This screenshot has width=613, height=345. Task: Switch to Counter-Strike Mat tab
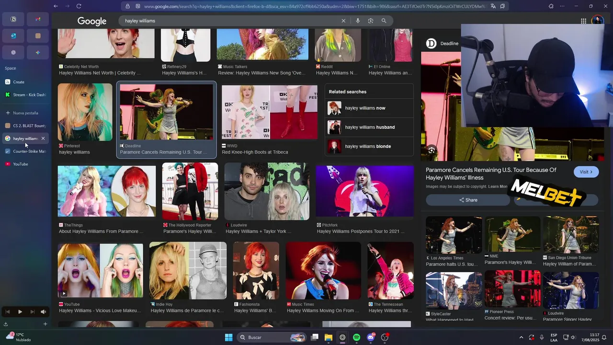click(x=25, y=151)
